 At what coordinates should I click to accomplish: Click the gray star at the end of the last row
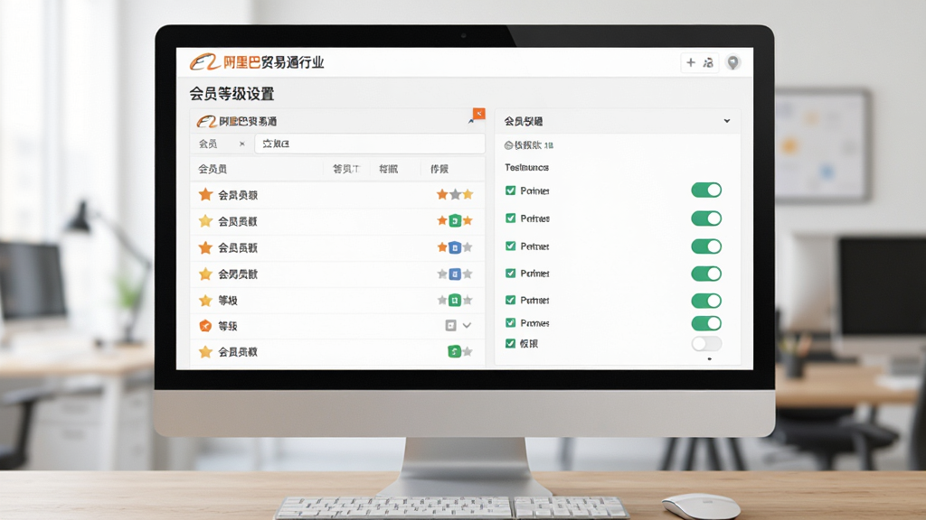(x=468, y=352)
